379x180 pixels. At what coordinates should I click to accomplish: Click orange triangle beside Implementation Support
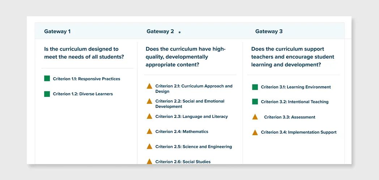pyautogui.click(x=255, y=132)
